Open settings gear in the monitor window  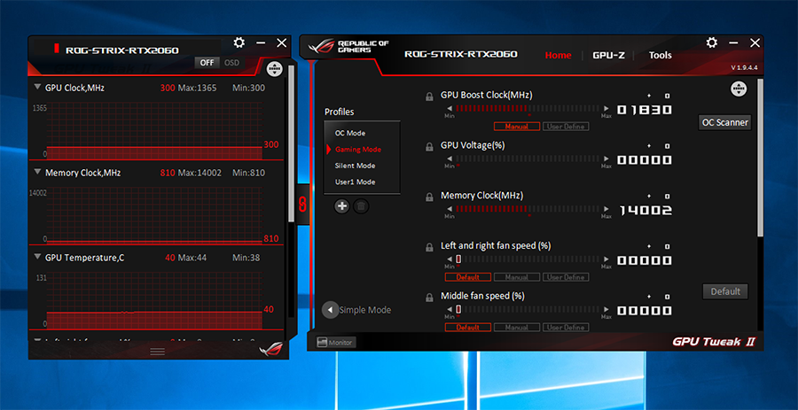pos(239,43)
